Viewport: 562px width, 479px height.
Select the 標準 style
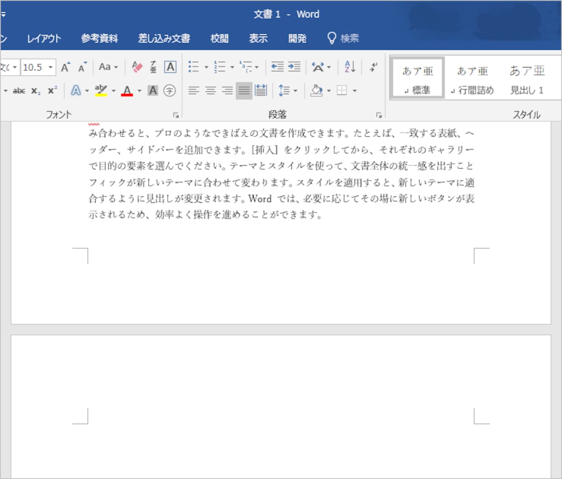click(417, 78)
